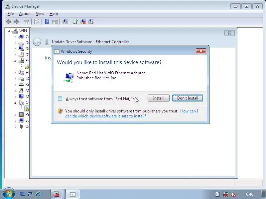This screenshot has width=266, height=199.
Task: Open the network tray icon with red X
Action: [x=225, y=194]
